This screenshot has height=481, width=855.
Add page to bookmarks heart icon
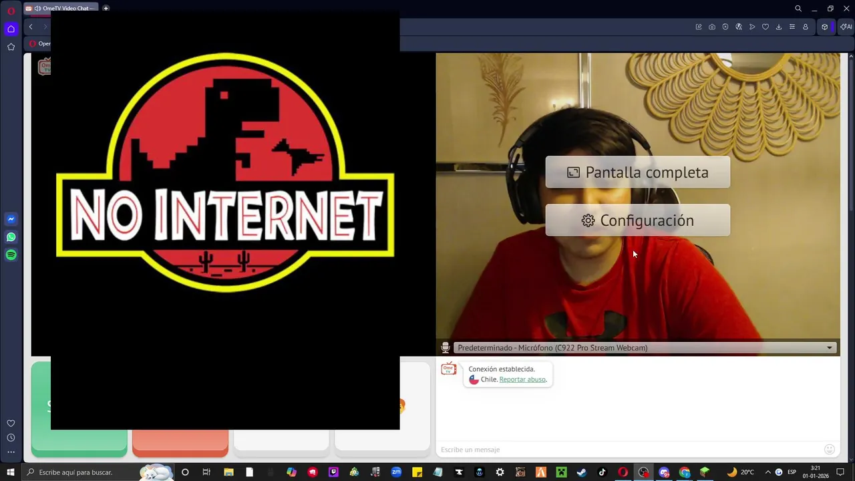point(765,27)
